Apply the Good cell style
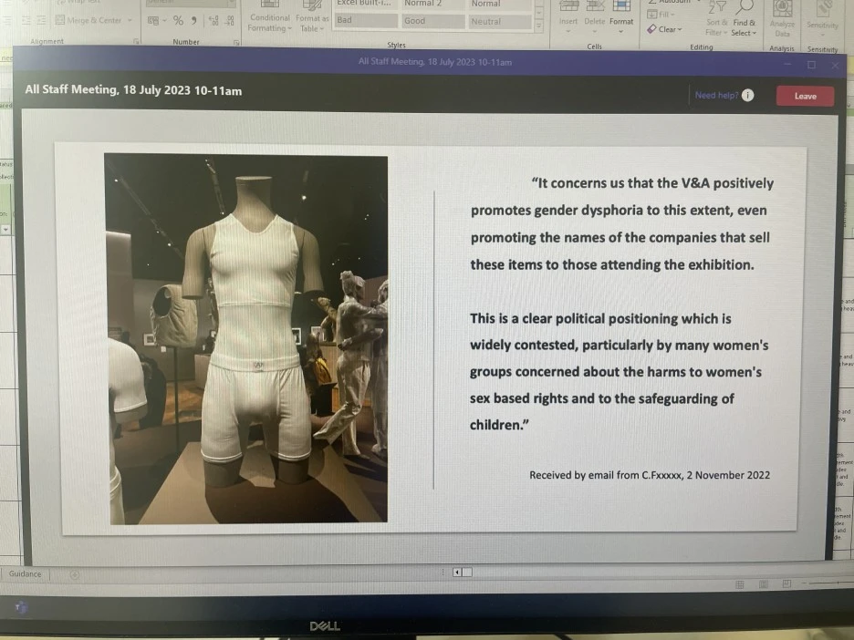 [x=433, y=21]
